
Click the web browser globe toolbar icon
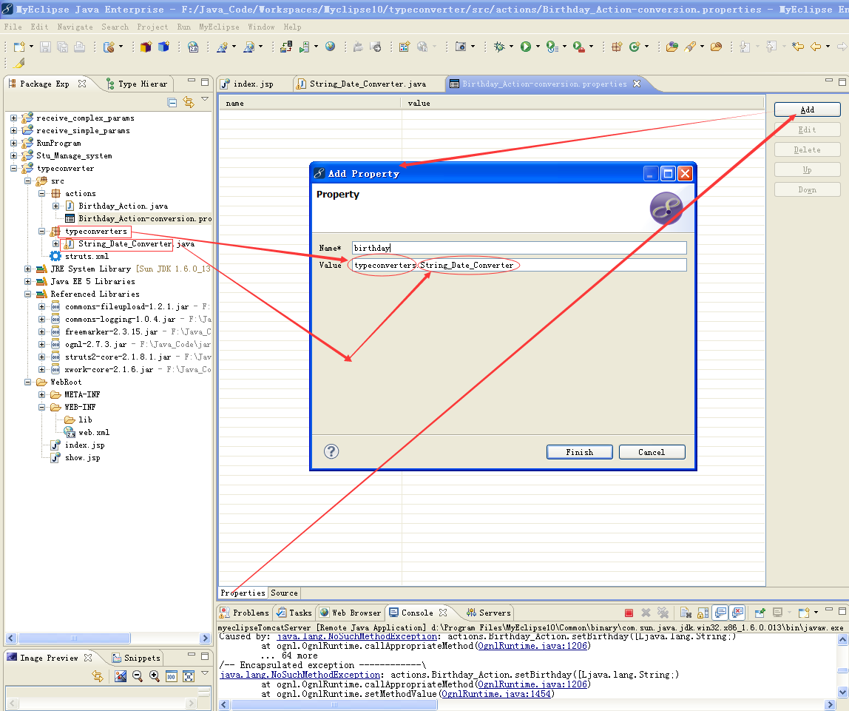(x=331, y=47)
